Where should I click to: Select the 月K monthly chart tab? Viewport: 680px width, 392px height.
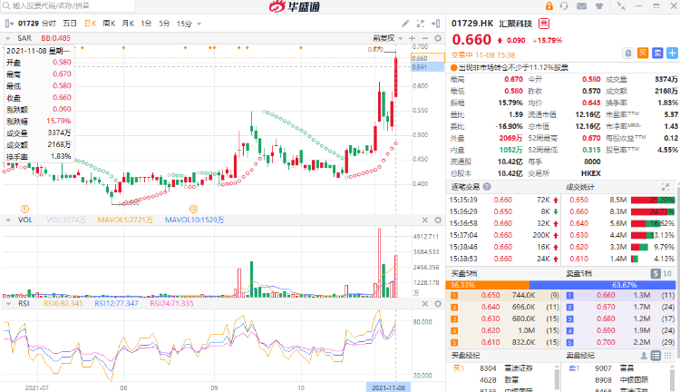(128, 24)
